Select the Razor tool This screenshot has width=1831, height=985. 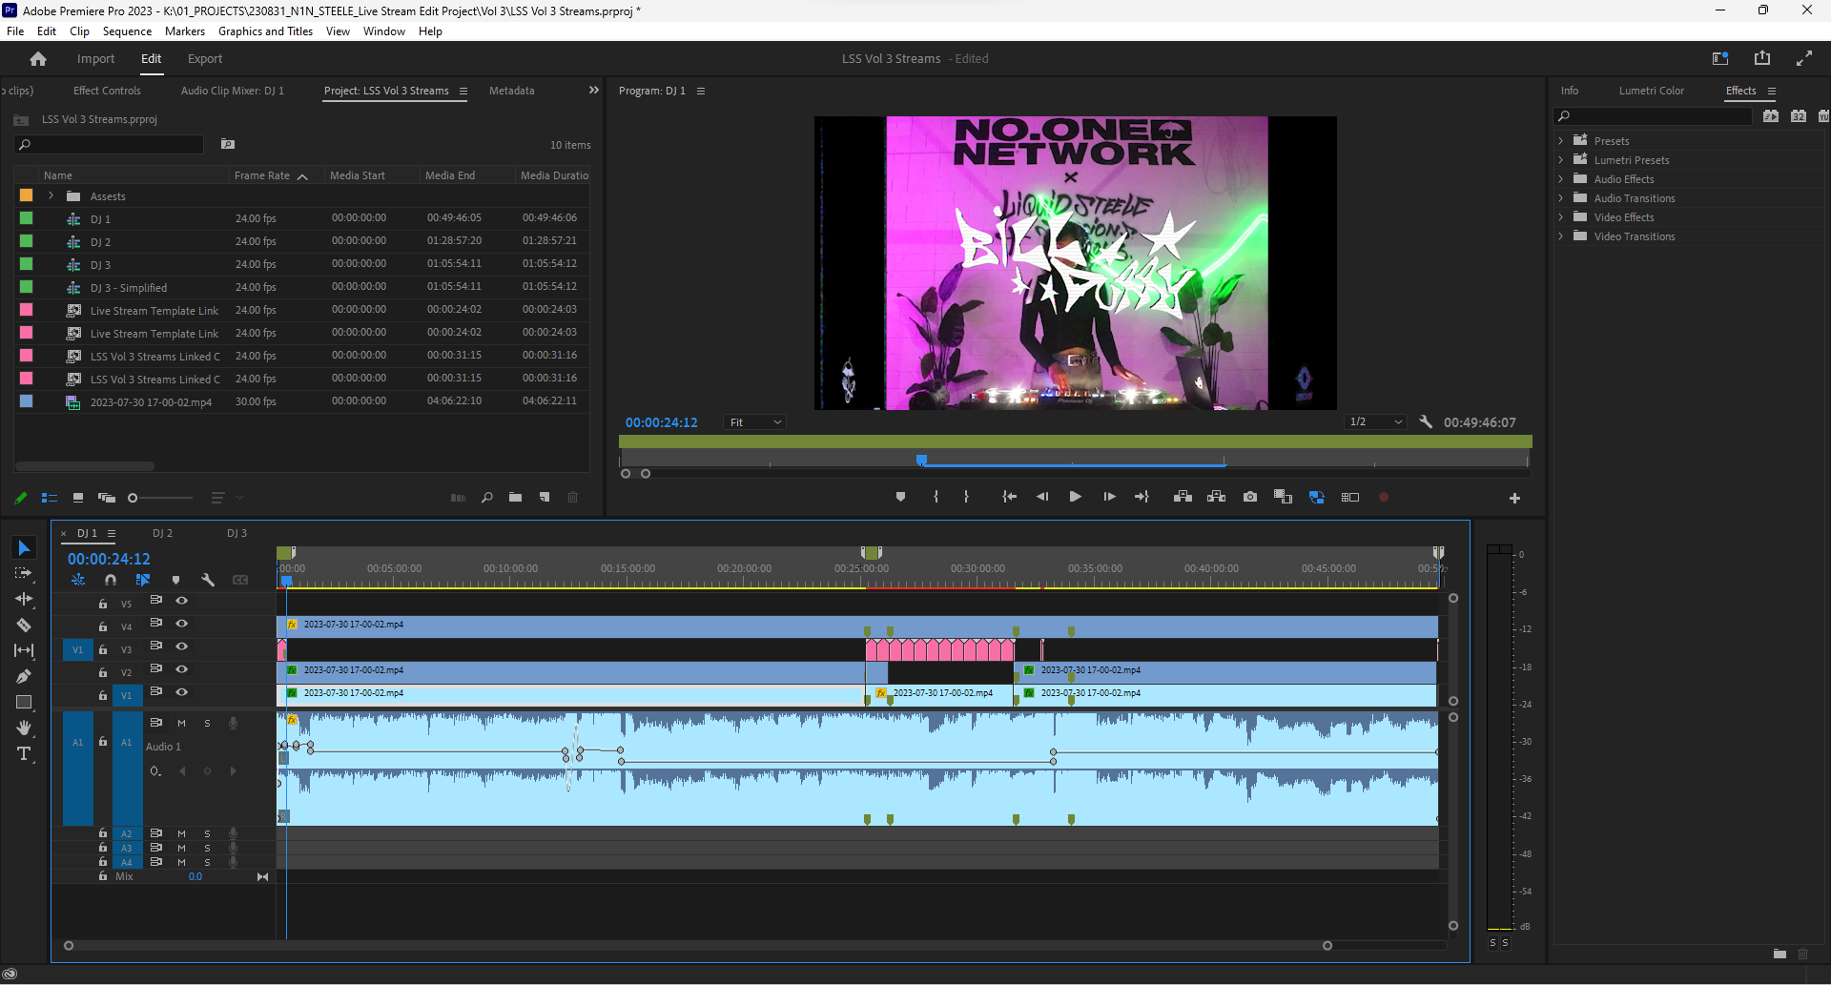pos(24,626)
